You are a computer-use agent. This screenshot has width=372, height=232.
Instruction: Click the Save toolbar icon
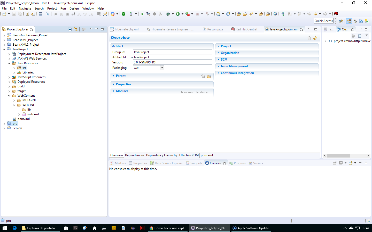14,14
